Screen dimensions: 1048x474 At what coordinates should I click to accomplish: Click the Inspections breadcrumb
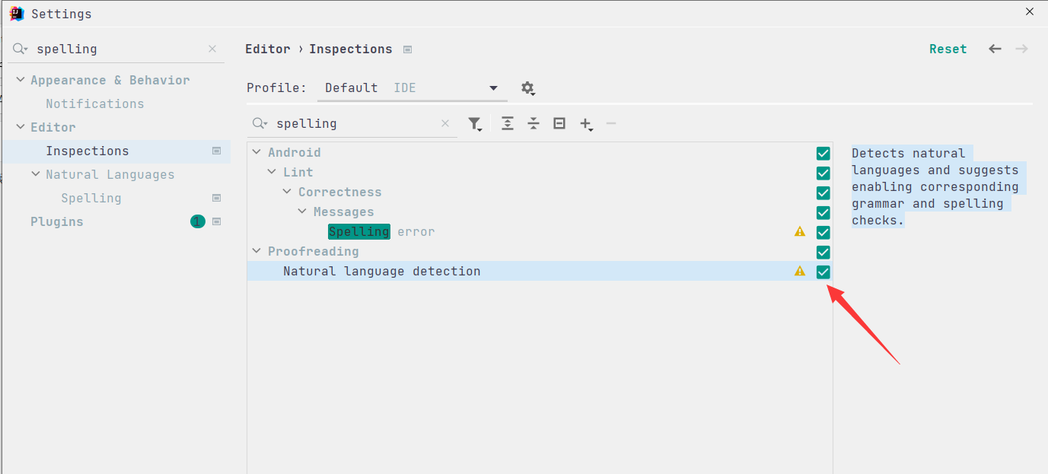[x=351, y=49]
